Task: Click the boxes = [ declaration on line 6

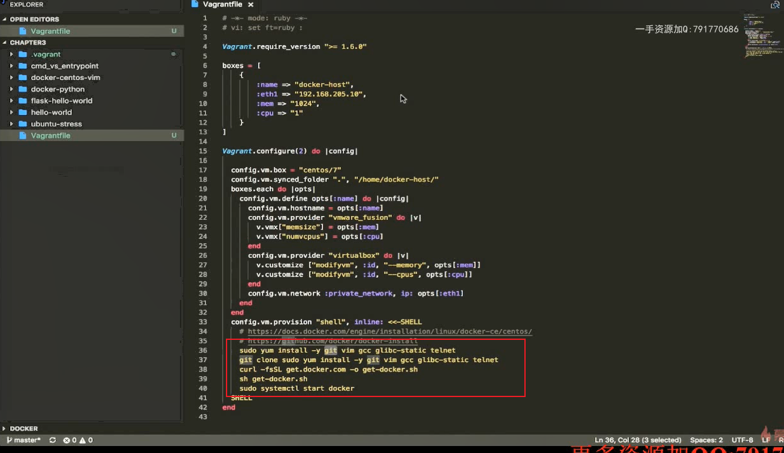Action: click(x=241, y=66)
